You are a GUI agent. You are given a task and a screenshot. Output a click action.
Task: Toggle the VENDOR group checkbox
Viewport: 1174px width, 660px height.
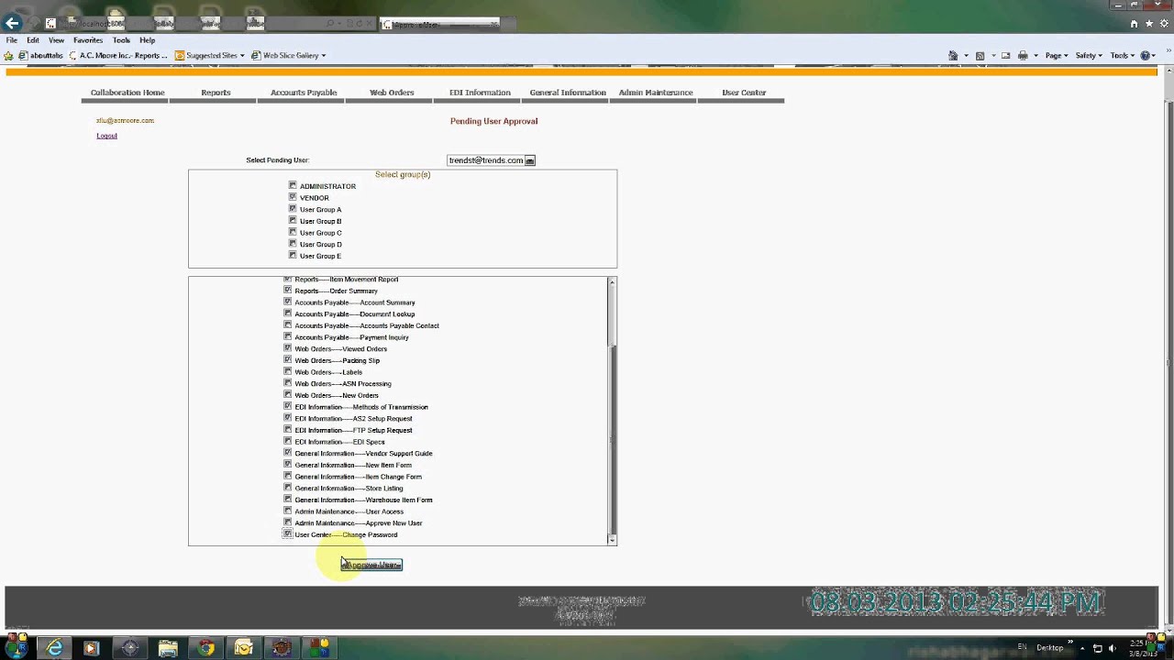293,197
